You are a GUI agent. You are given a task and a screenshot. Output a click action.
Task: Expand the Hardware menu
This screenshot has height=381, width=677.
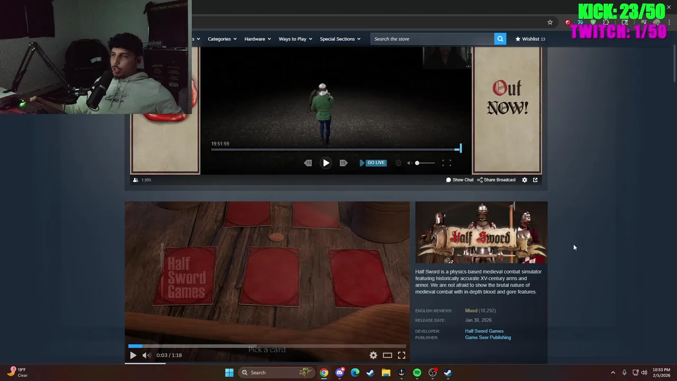point(258,39)
